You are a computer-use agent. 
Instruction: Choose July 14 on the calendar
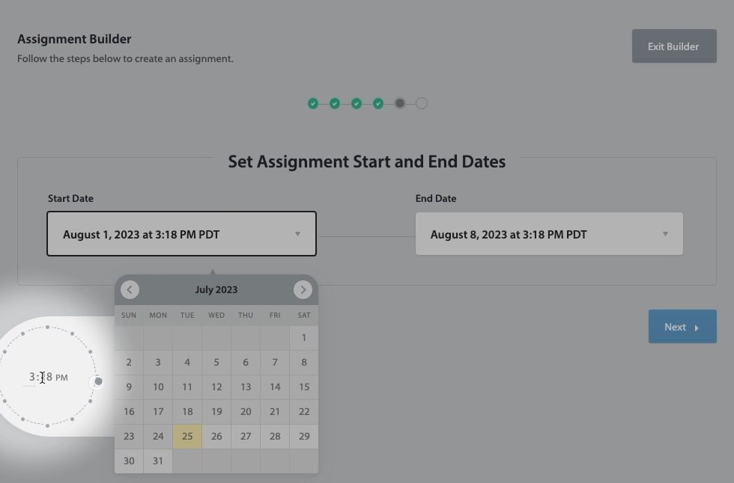click(x=275, y=387)
